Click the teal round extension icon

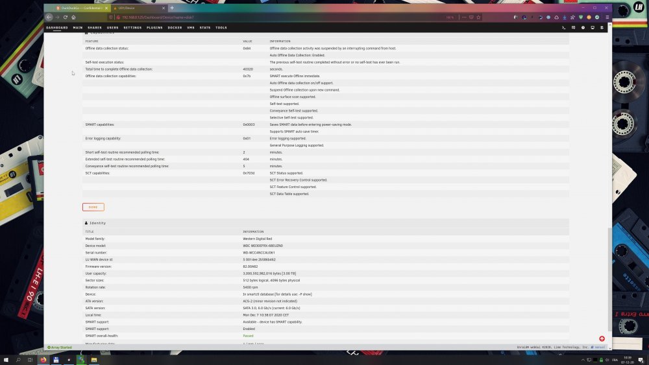[x=597, y=18]
